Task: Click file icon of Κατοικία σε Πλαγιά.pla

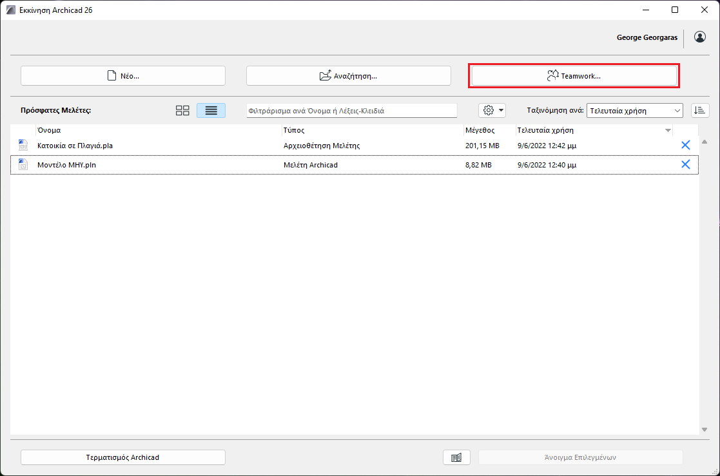Action: [23, 145]
